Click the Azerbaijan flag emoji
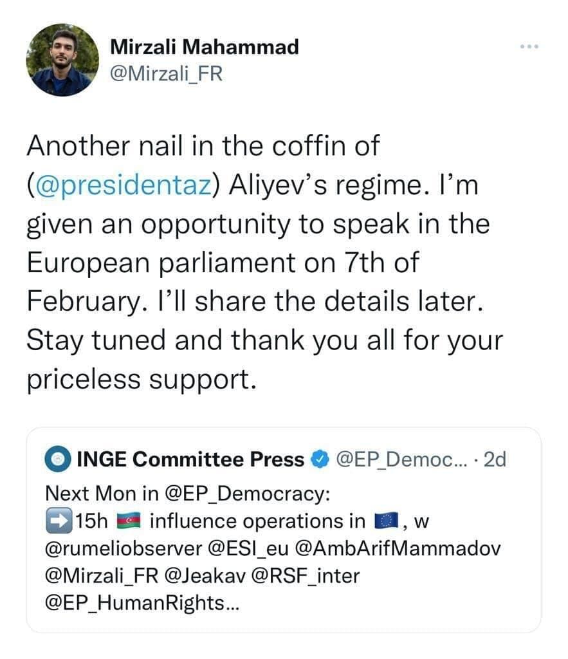568x659 pixels. tap(129, 521)
